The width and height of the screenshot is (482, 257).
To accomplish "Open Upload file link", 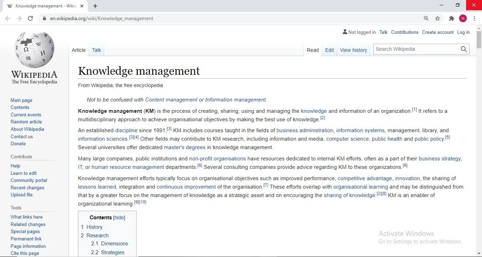I will 22,195.
